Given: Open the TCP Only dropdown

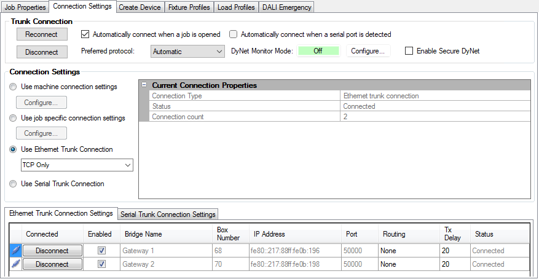Looking at the screenshot, I should pos(77,165).
